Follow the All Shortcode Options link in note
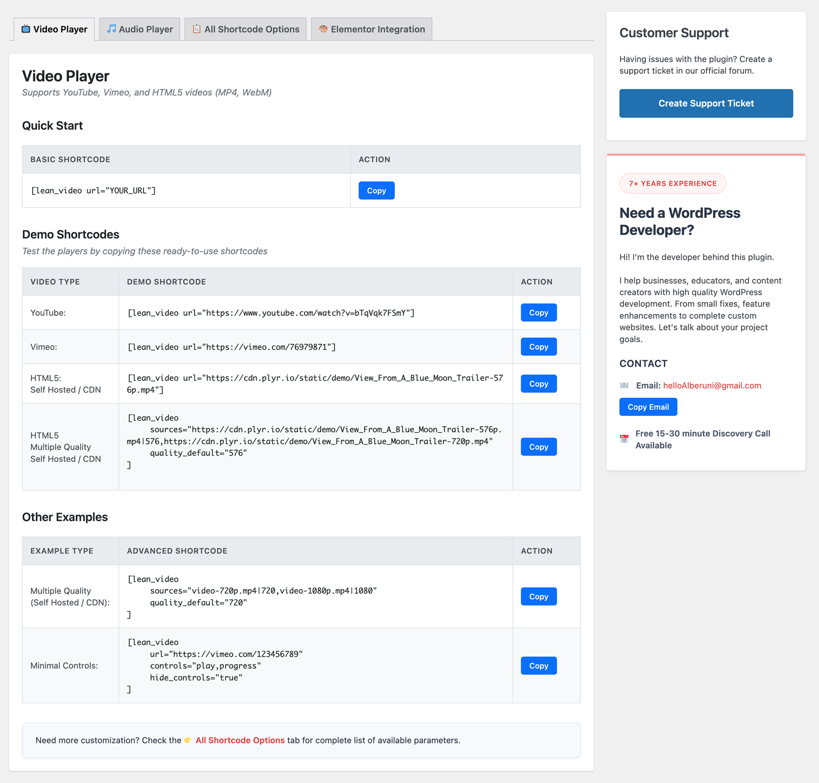819x783 pixels. click(240, 740)
